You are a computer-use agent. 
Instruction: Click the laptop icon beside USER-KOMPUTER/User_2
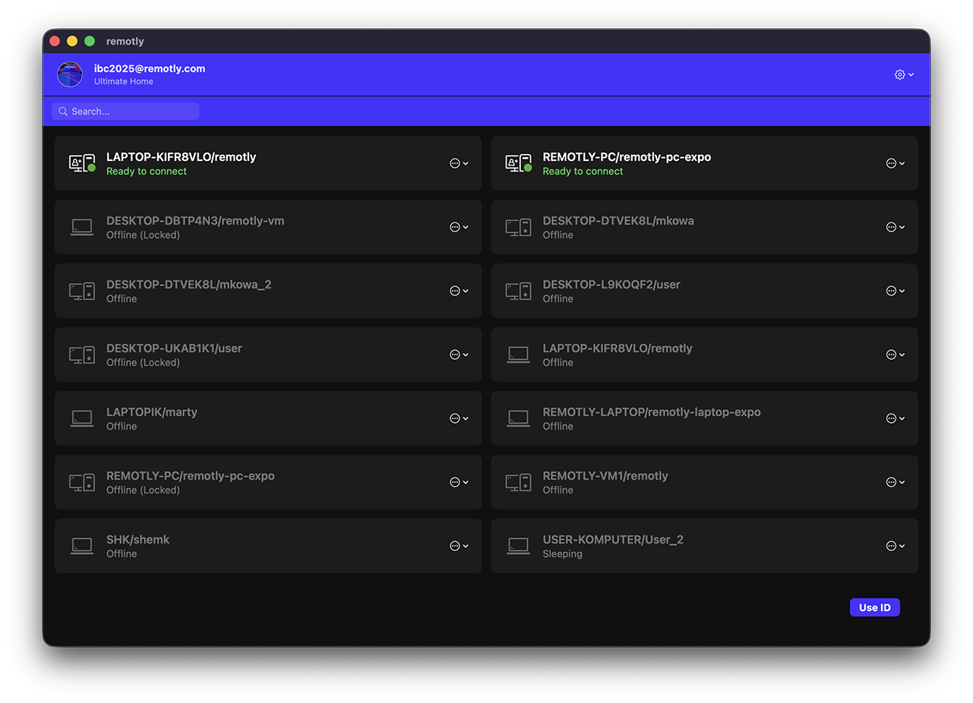pyautogui.click(x=519, y=546)
